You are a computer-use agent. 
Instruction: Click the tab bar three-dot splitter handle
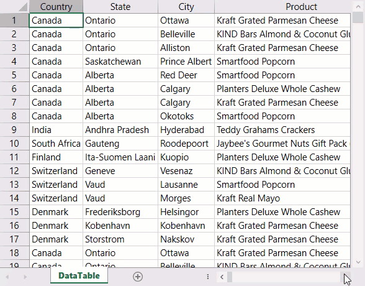pyautogui.click(x=207, y=277)
